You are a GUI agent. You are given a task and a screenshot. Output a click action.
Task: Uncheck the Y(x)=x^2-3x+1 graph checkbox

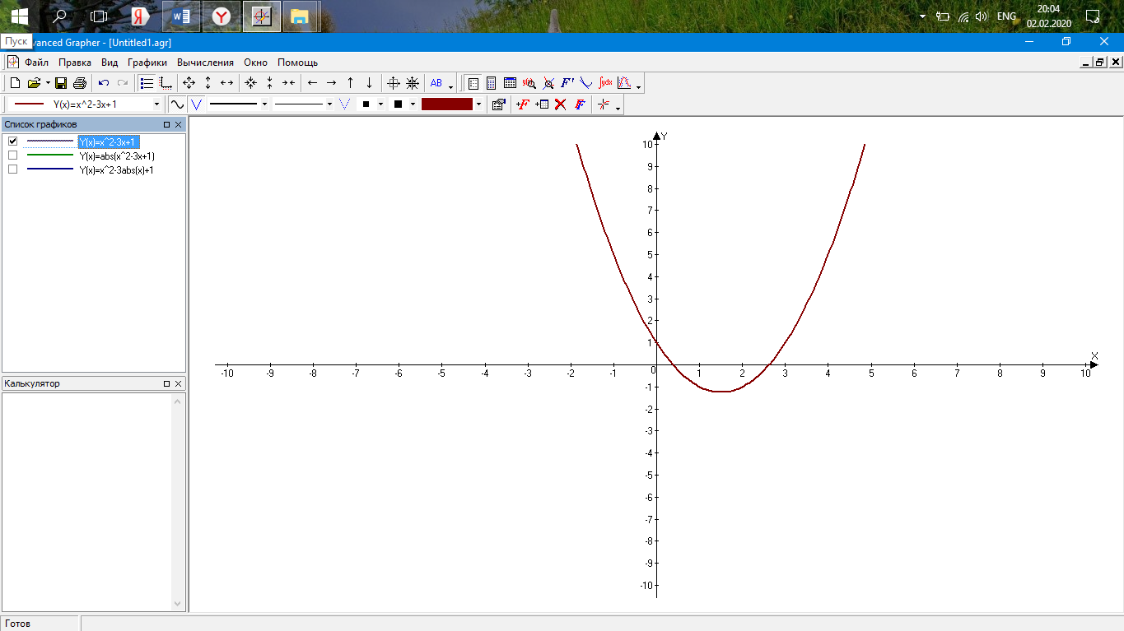12,142
